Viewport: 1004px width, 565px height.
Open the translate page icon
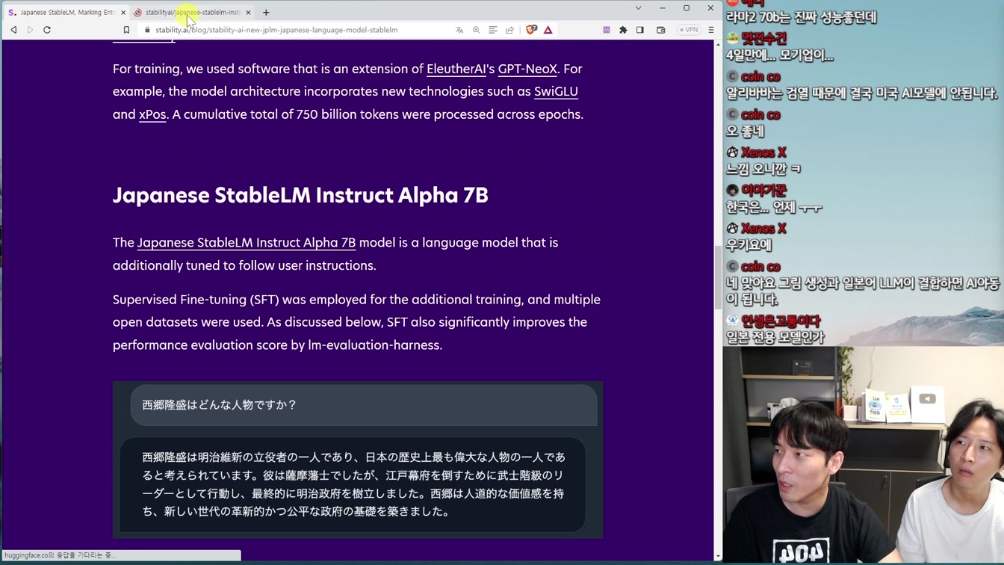459,30
